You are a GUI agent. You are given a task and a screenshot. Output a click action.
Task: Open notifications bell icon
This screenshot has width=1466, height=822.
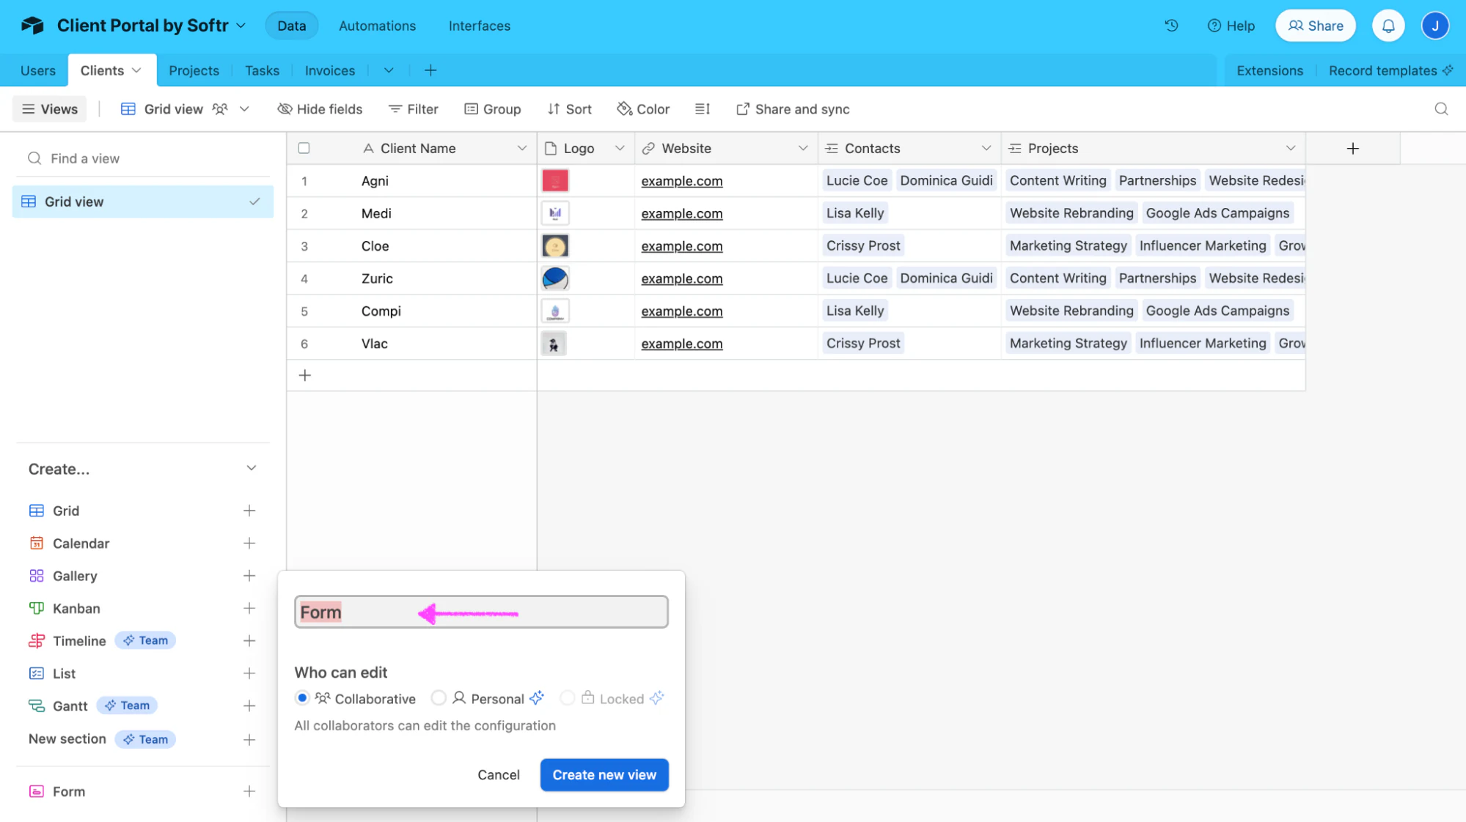pyautogui.click(x=1388, y=26)
